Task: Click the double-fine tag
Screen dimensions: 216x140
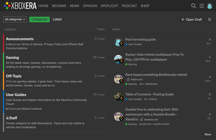Action: pos(145,124)
